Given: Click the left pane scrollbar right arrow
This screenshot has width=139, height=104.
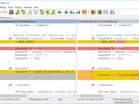Looking at the screenshot, I should point(74,96).
